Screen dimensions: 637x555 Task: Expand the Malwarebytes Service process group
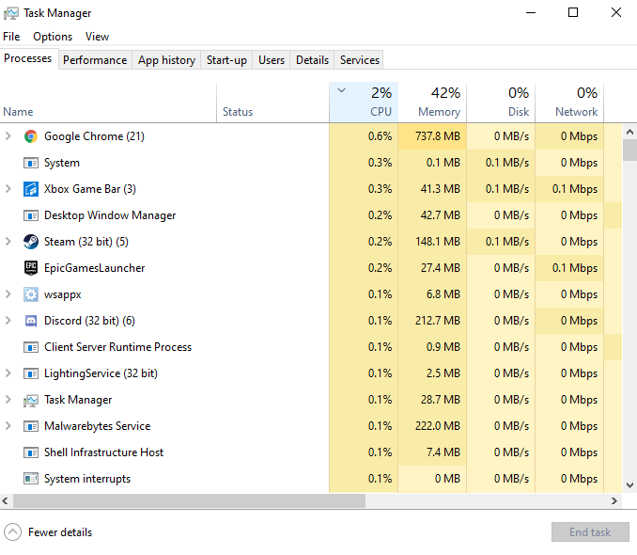coord(8,426)
